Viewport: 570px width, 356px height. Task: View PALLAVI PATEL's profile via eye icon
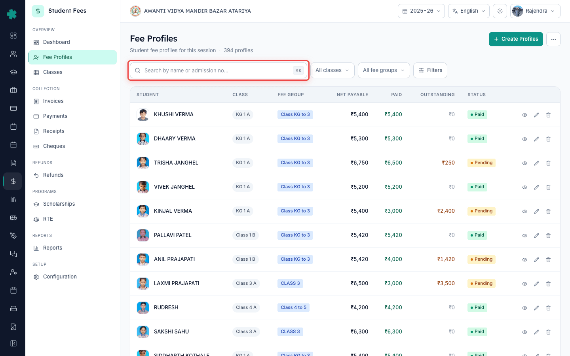tap(524, 235)
